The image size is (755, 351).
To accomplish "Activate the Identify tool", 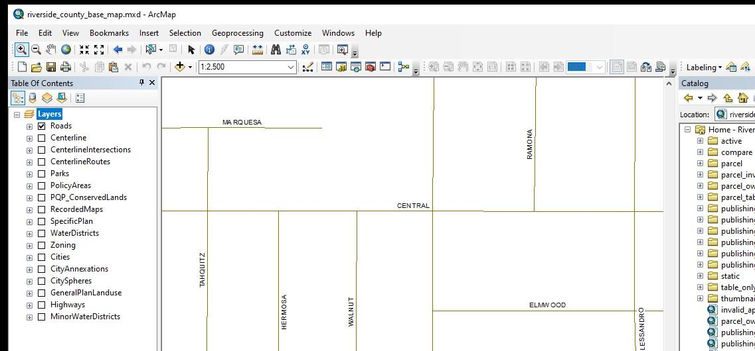I will (209, 50).
